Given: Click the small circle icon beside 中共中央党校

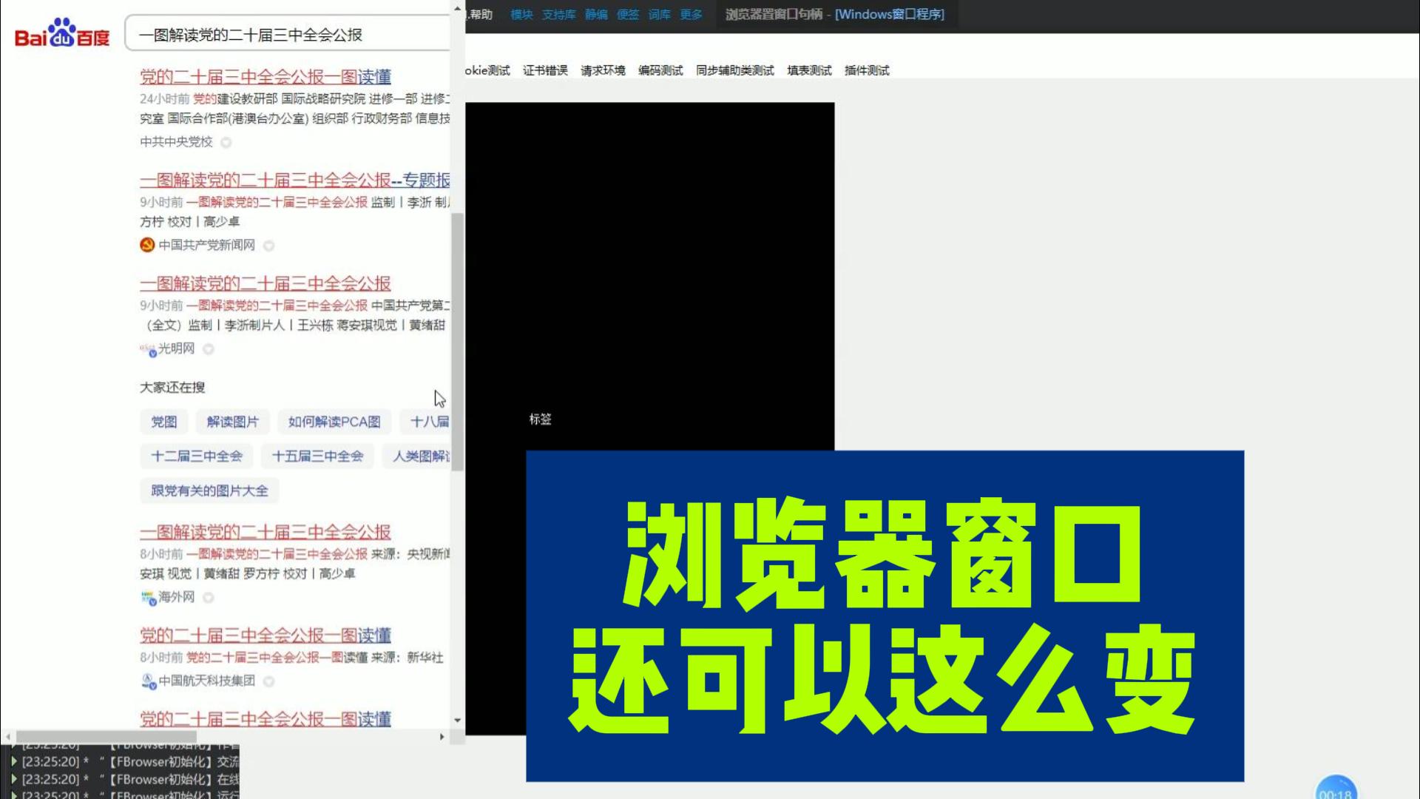Looking at the screenshot, I should (x=226, y=142).
